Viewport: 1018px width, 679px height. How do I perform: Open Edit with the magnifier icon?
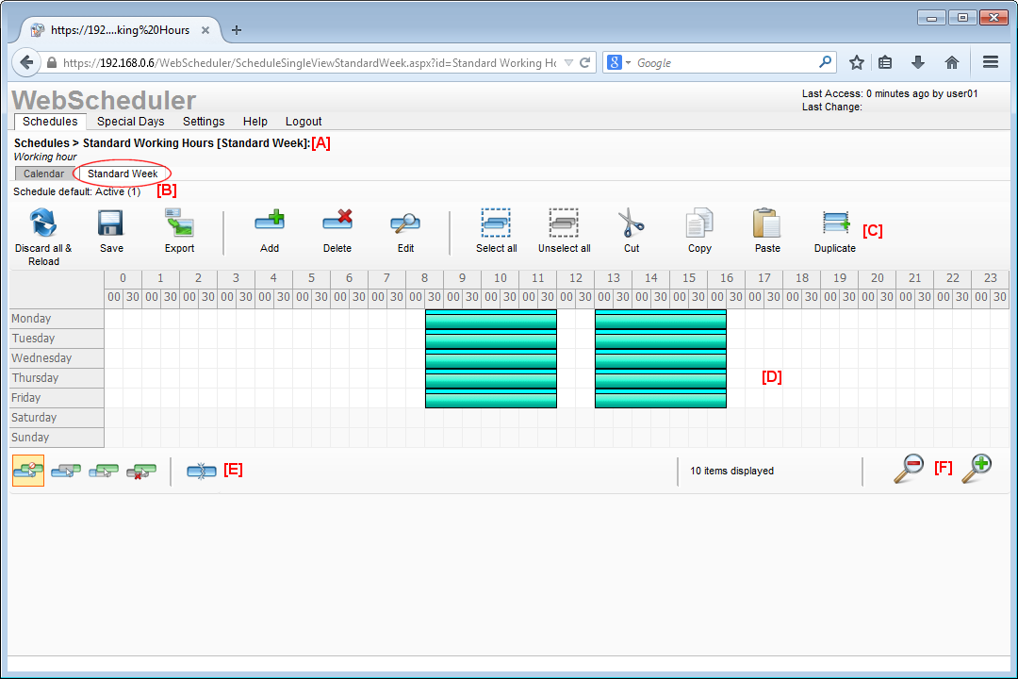click(x=405, y=224)
